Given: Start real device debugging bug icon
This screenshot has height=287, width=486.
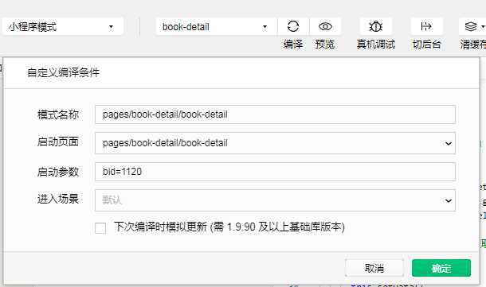Looking at the screenshot, I should tap(376, 26).
